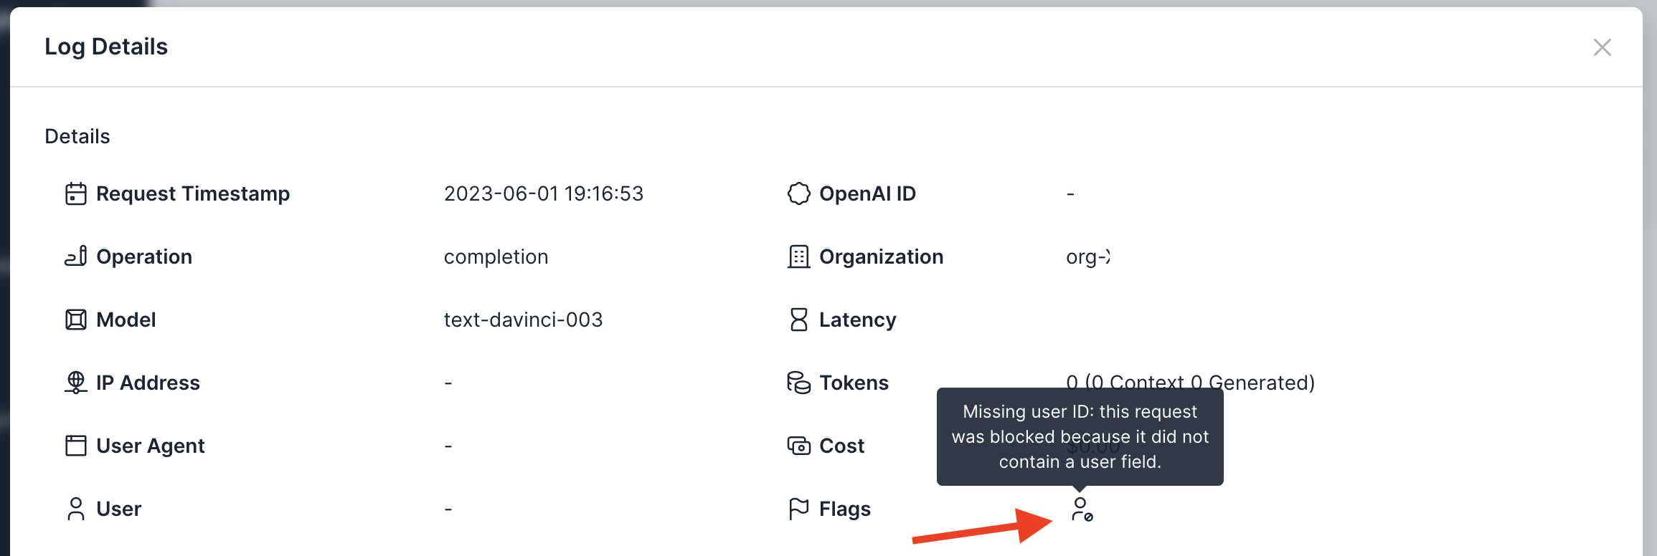The image size is (1657, 556).
Task: Click the Log Details title
Action: click(x=106, y=47)
